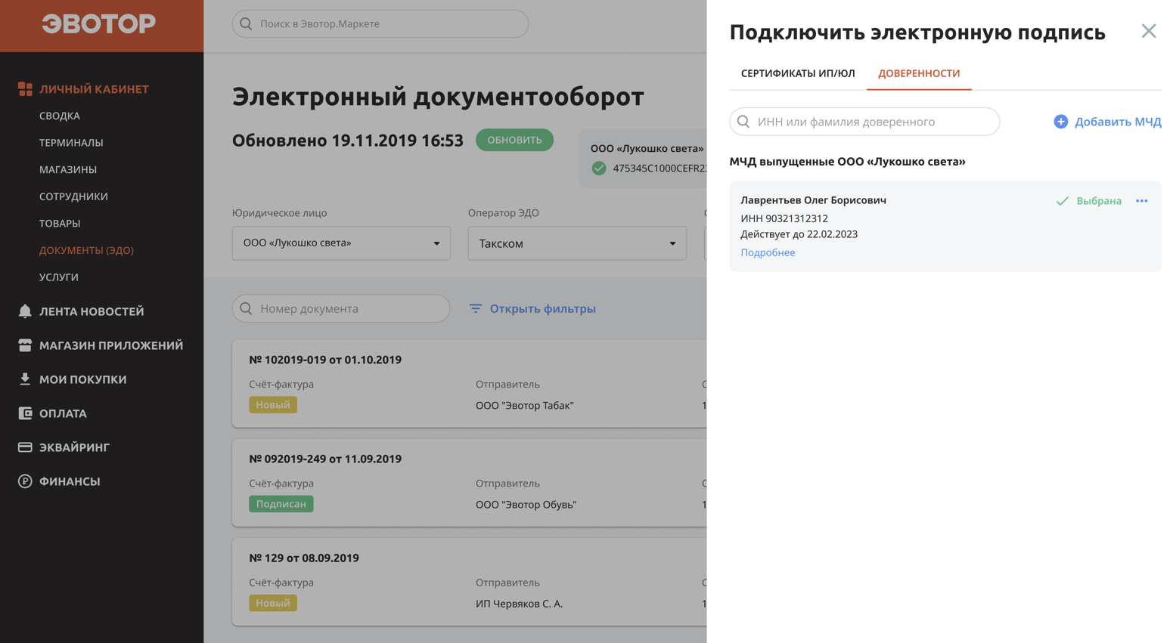Open Магазины in sidebar

(x=68, y=169)
